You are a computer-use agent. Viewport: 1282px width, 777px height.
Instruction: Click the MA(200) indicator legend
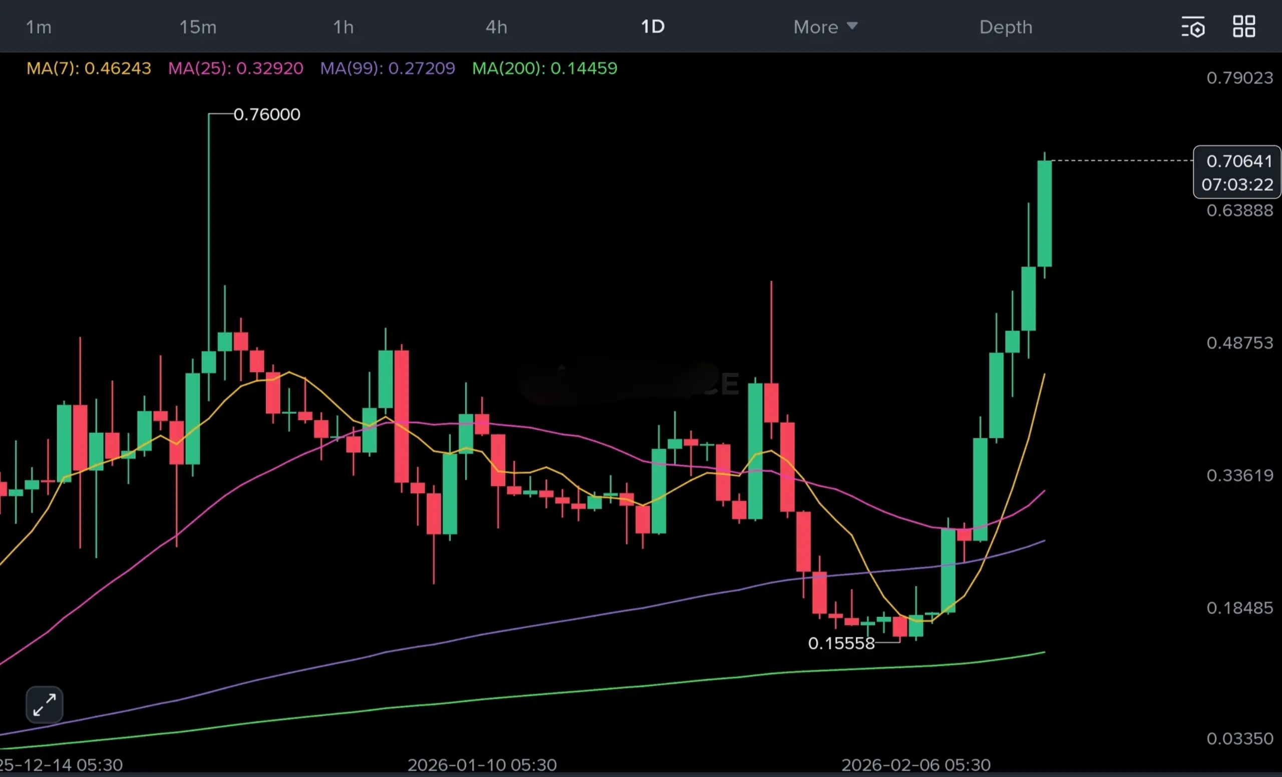[544, 68]
